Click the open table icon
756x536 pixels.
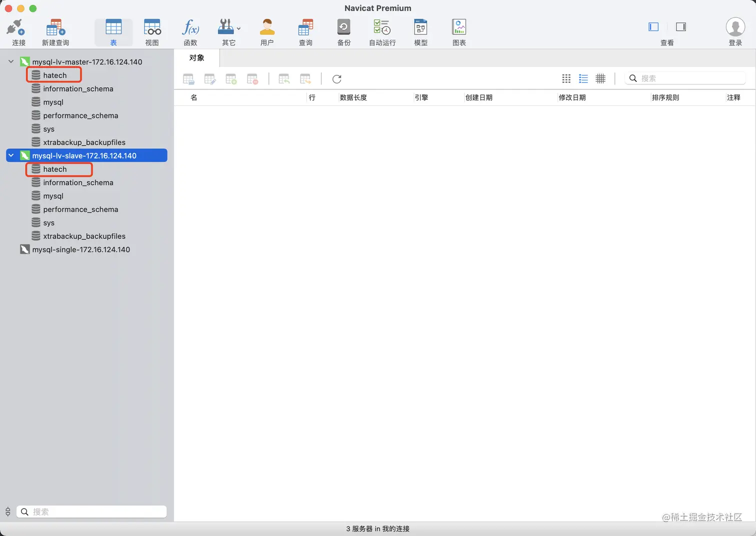coord(188,79)
